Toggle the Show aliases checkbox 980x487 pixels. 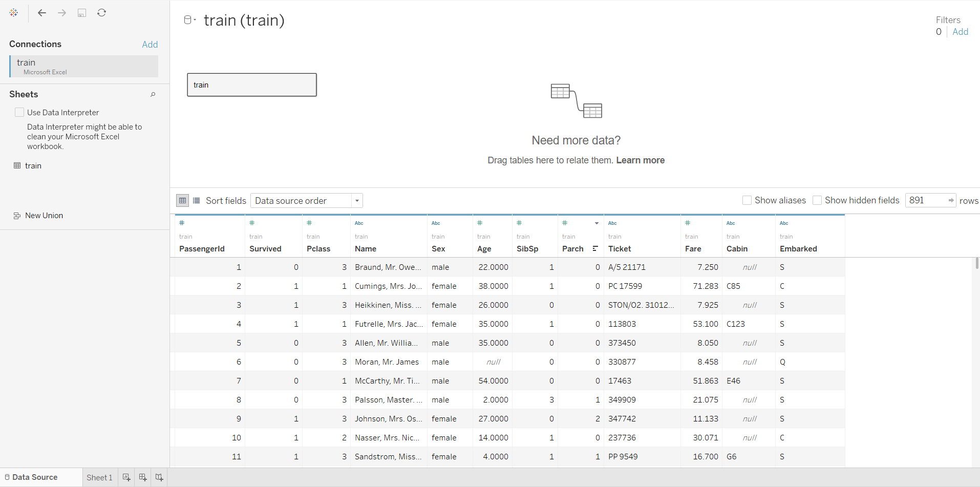point(747,200)
